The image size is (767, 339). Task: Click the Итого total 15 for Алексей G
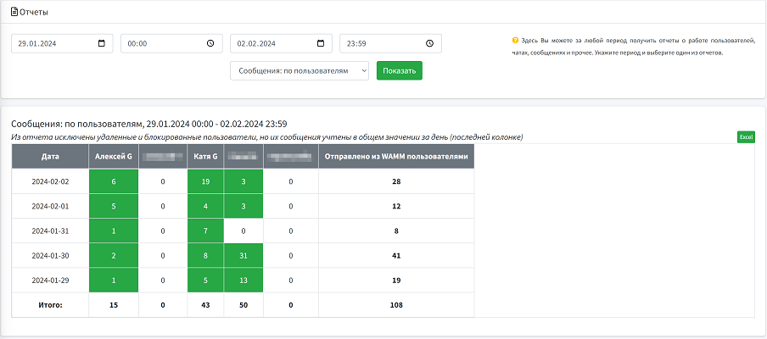click(114, 305)
